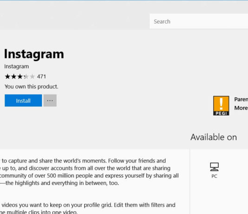This screenshot has height=214, width=248.
Task: Click the 'You own this product.' text
Action: coord(32,87)
